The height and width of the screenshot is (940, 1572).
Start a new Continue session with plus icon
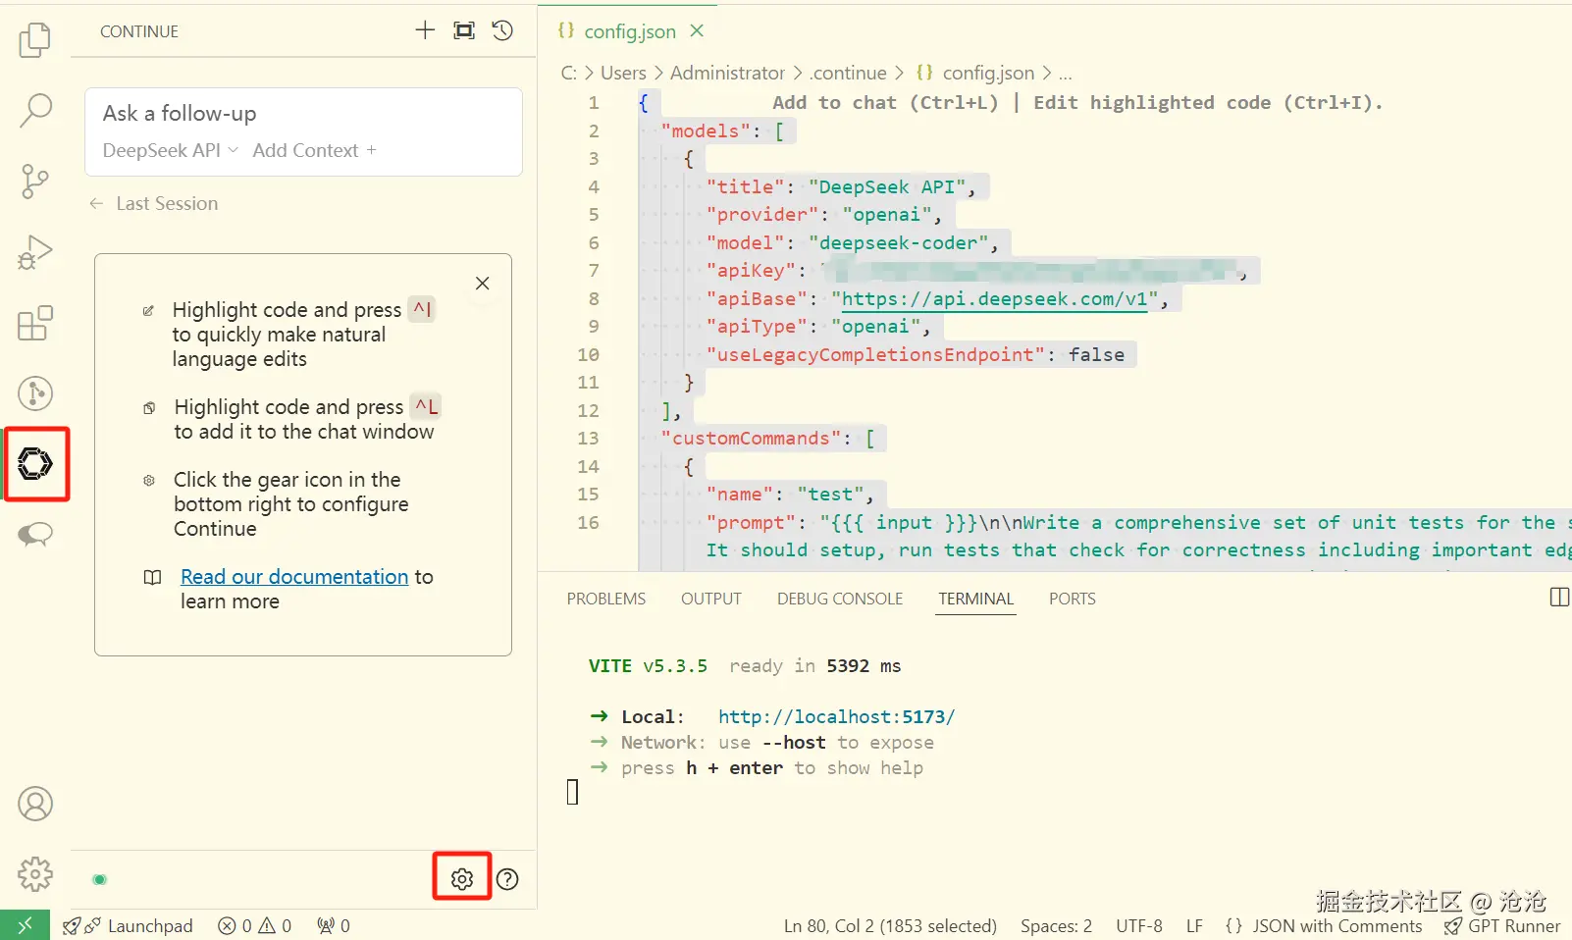[x=425, y=30]
